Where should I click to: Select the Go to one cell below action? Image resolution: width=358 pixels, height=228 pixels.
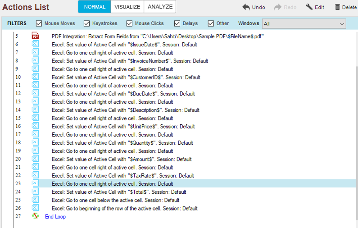(116, 201)
